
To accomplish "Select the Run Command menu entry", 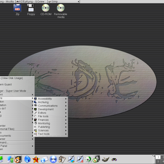I will [17, 142].
